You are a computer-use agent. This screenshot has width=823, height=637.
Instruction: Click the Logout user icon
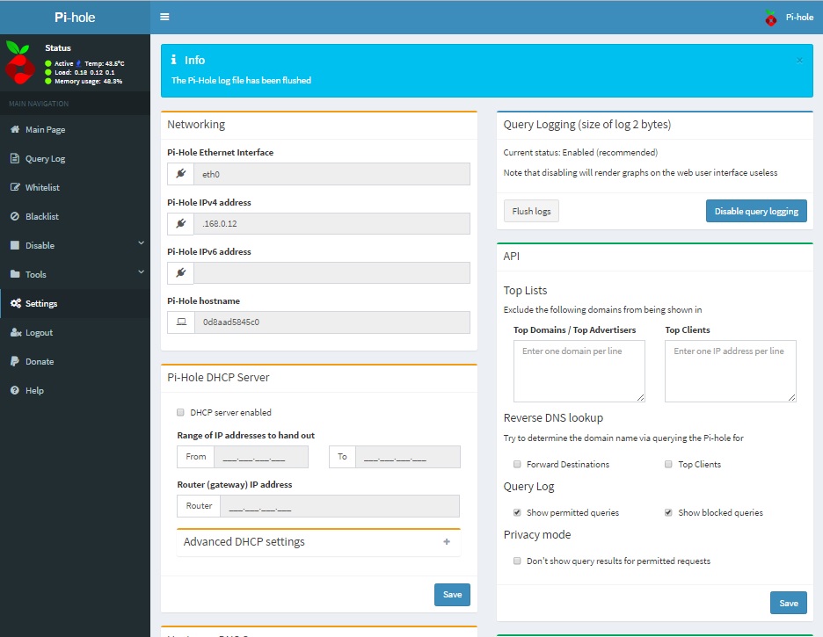point(16,332)
